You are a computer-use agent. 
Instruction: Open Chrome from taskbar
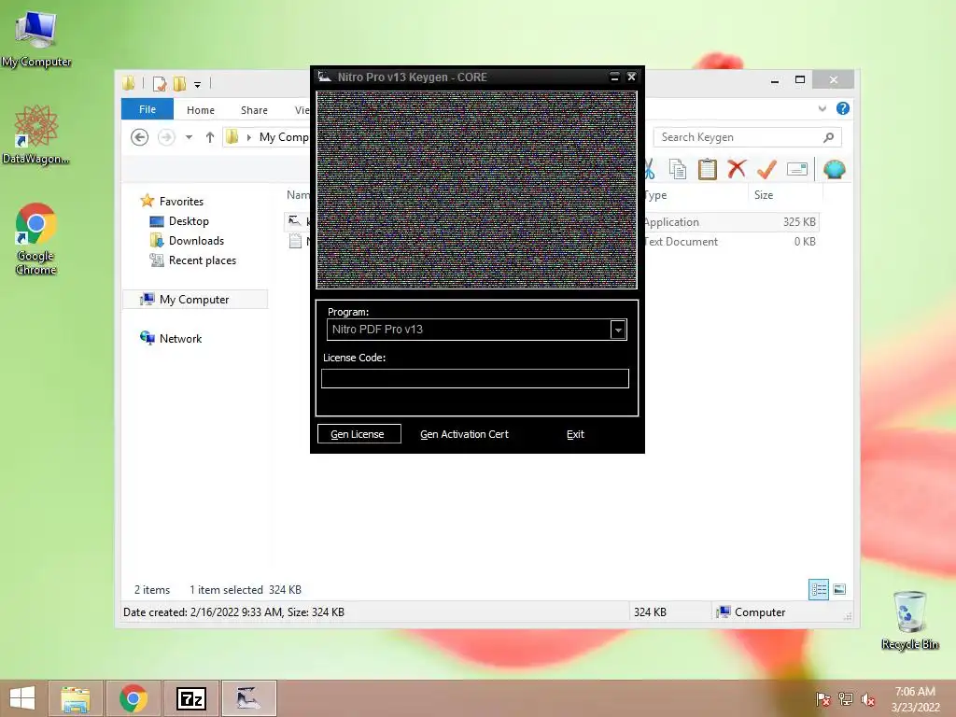pos(134,698)
